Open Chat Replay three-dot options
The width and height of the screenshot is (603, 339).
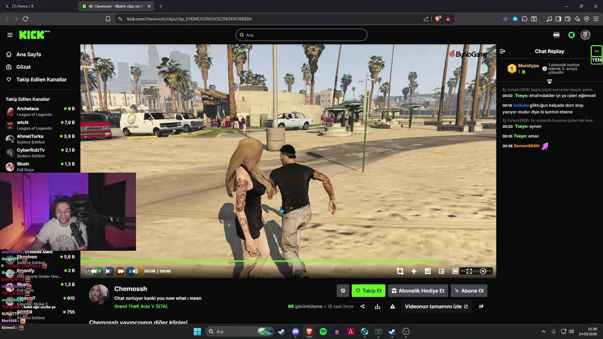[596, 51]
